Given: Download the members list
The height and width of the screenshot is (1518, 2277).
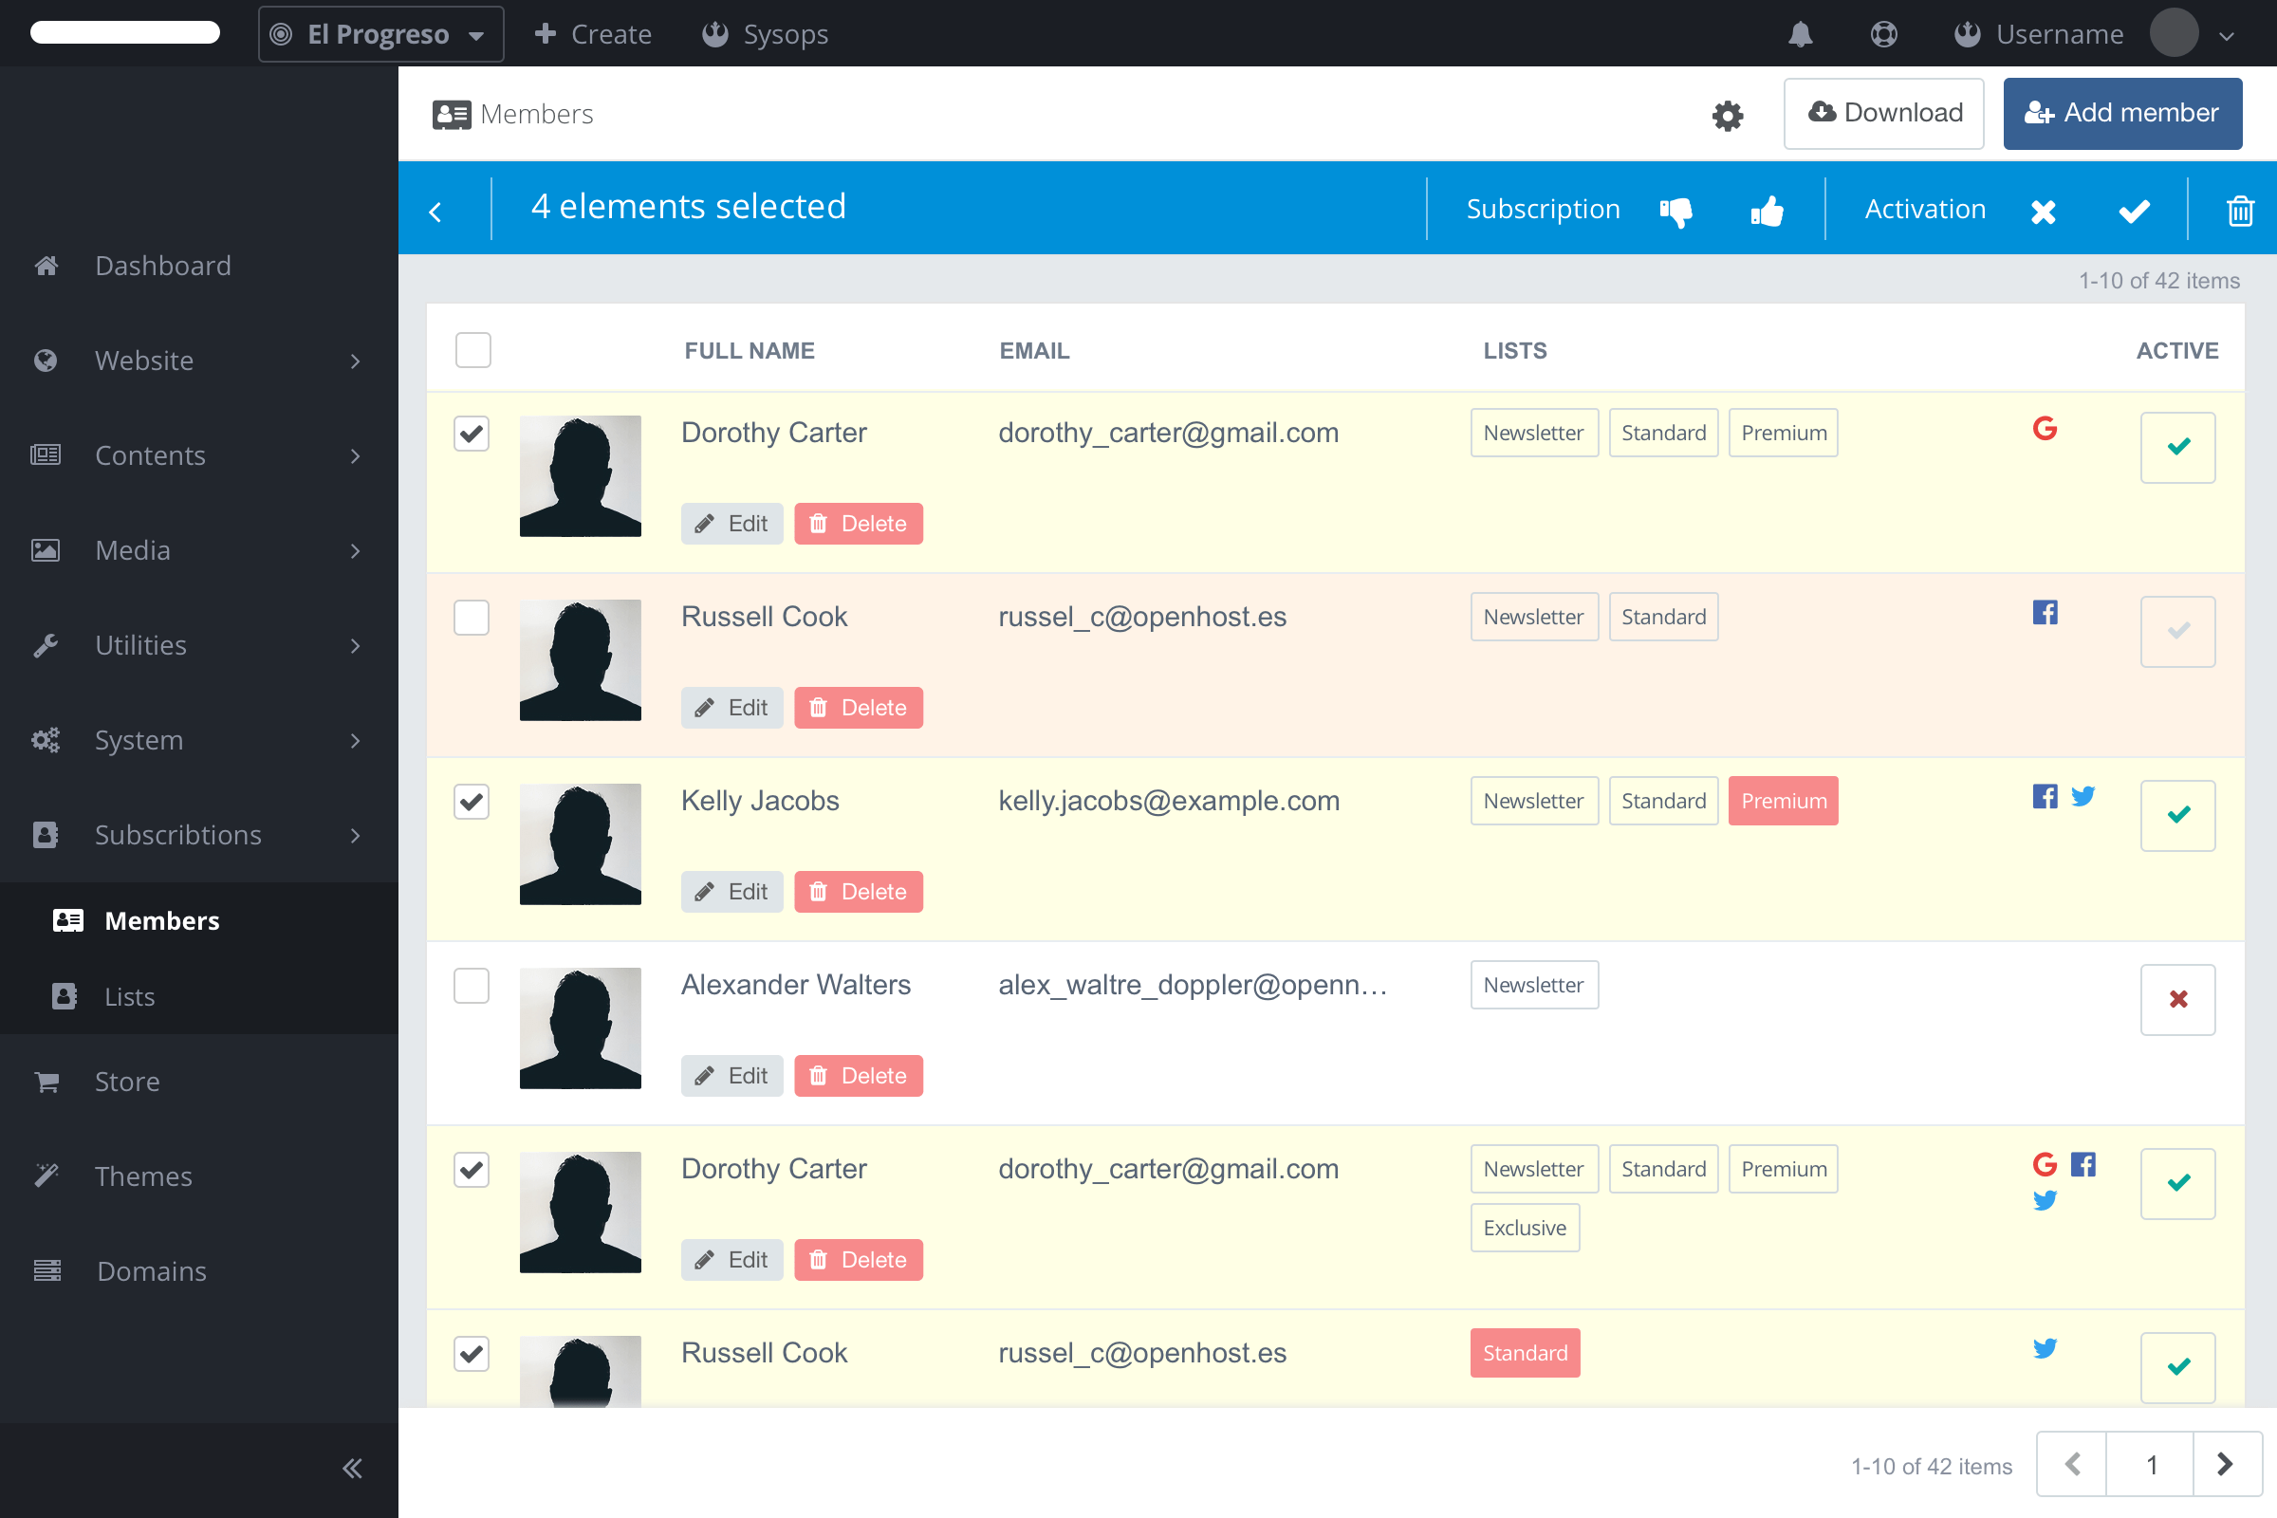Looking at the screenshot, I should tap(1884, 112).
